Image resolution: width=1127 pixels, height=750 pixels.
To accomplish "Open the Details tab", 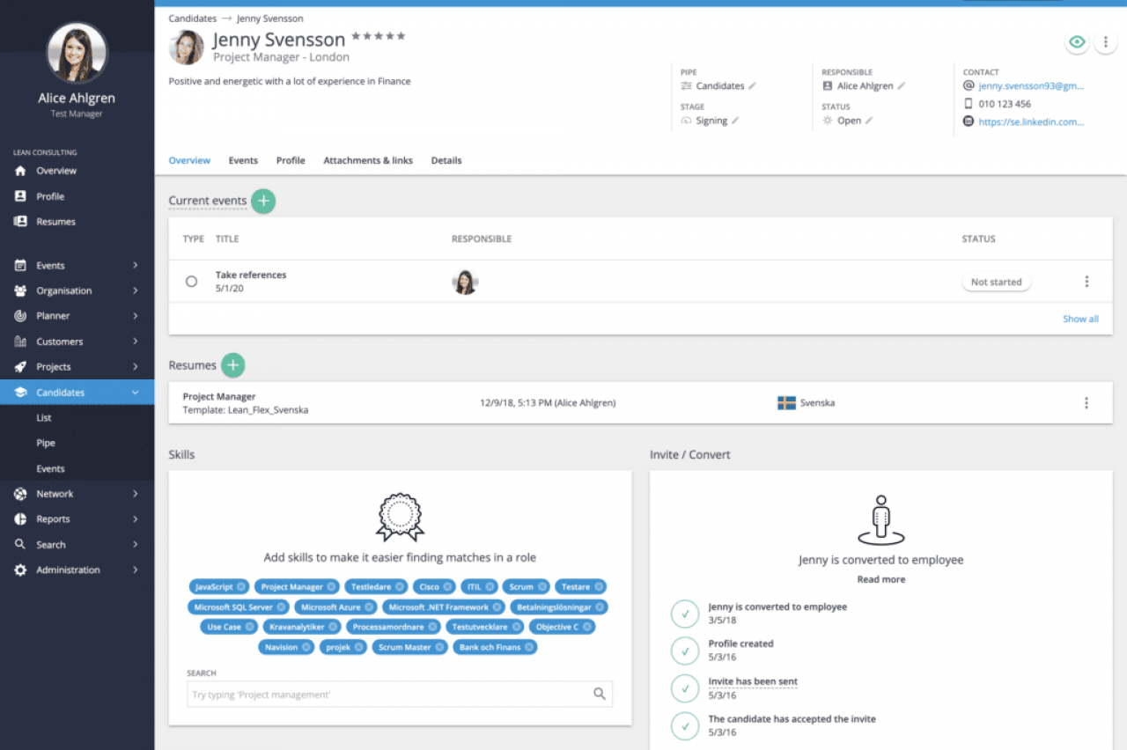I will pyautogui.click(x=446, y=160).
